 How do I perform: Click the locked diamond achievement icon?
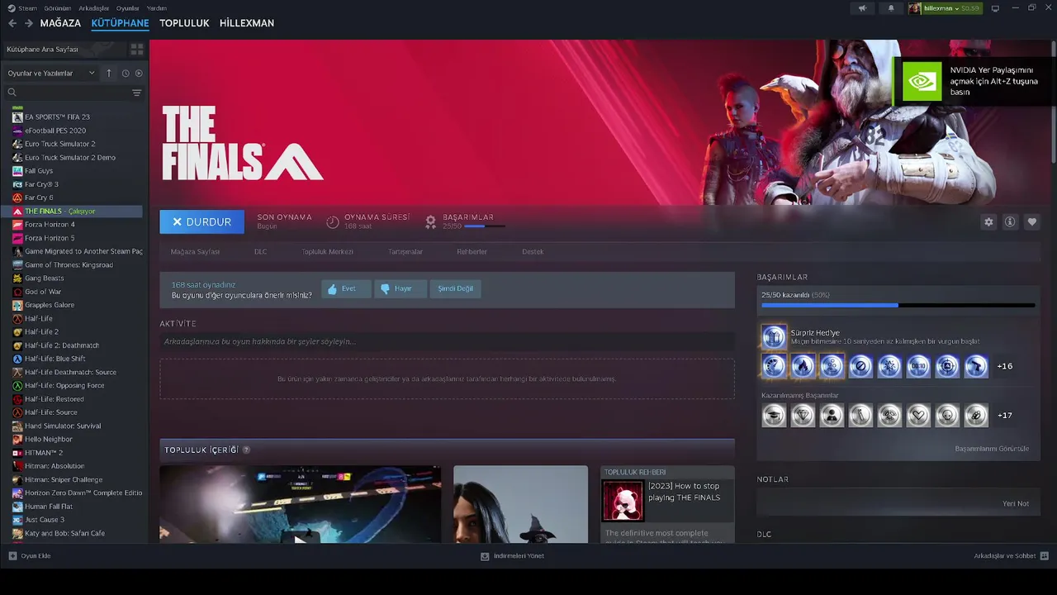(803, 416)
